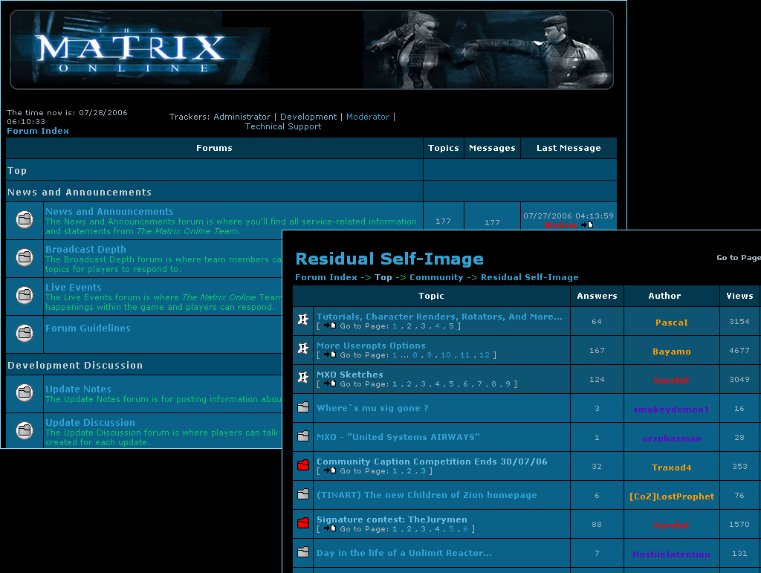
Task: Go to the Community breadcrumb link
Action: pos(436,277)
